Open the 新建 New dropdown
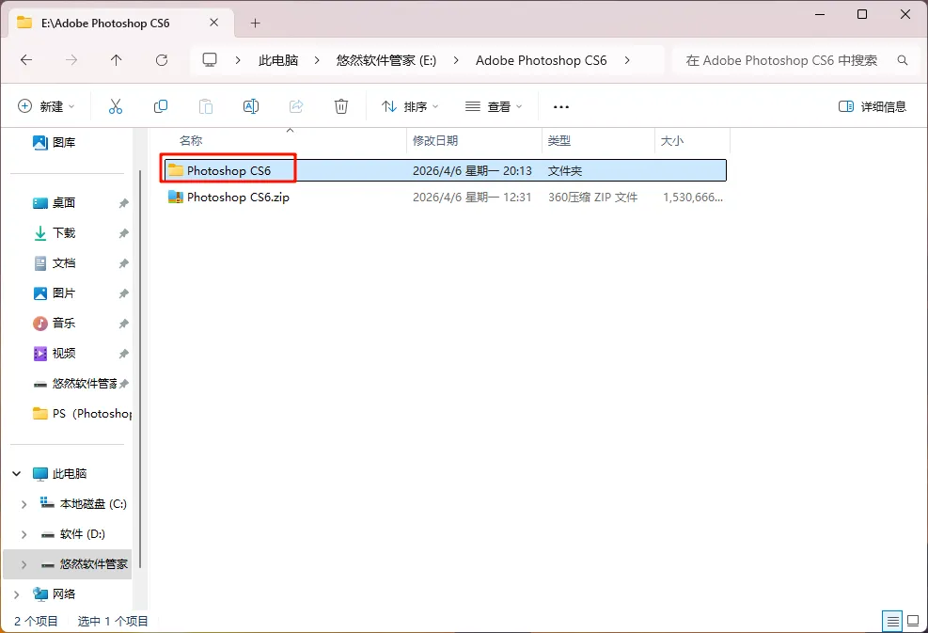928x633 pixels. 47,106
